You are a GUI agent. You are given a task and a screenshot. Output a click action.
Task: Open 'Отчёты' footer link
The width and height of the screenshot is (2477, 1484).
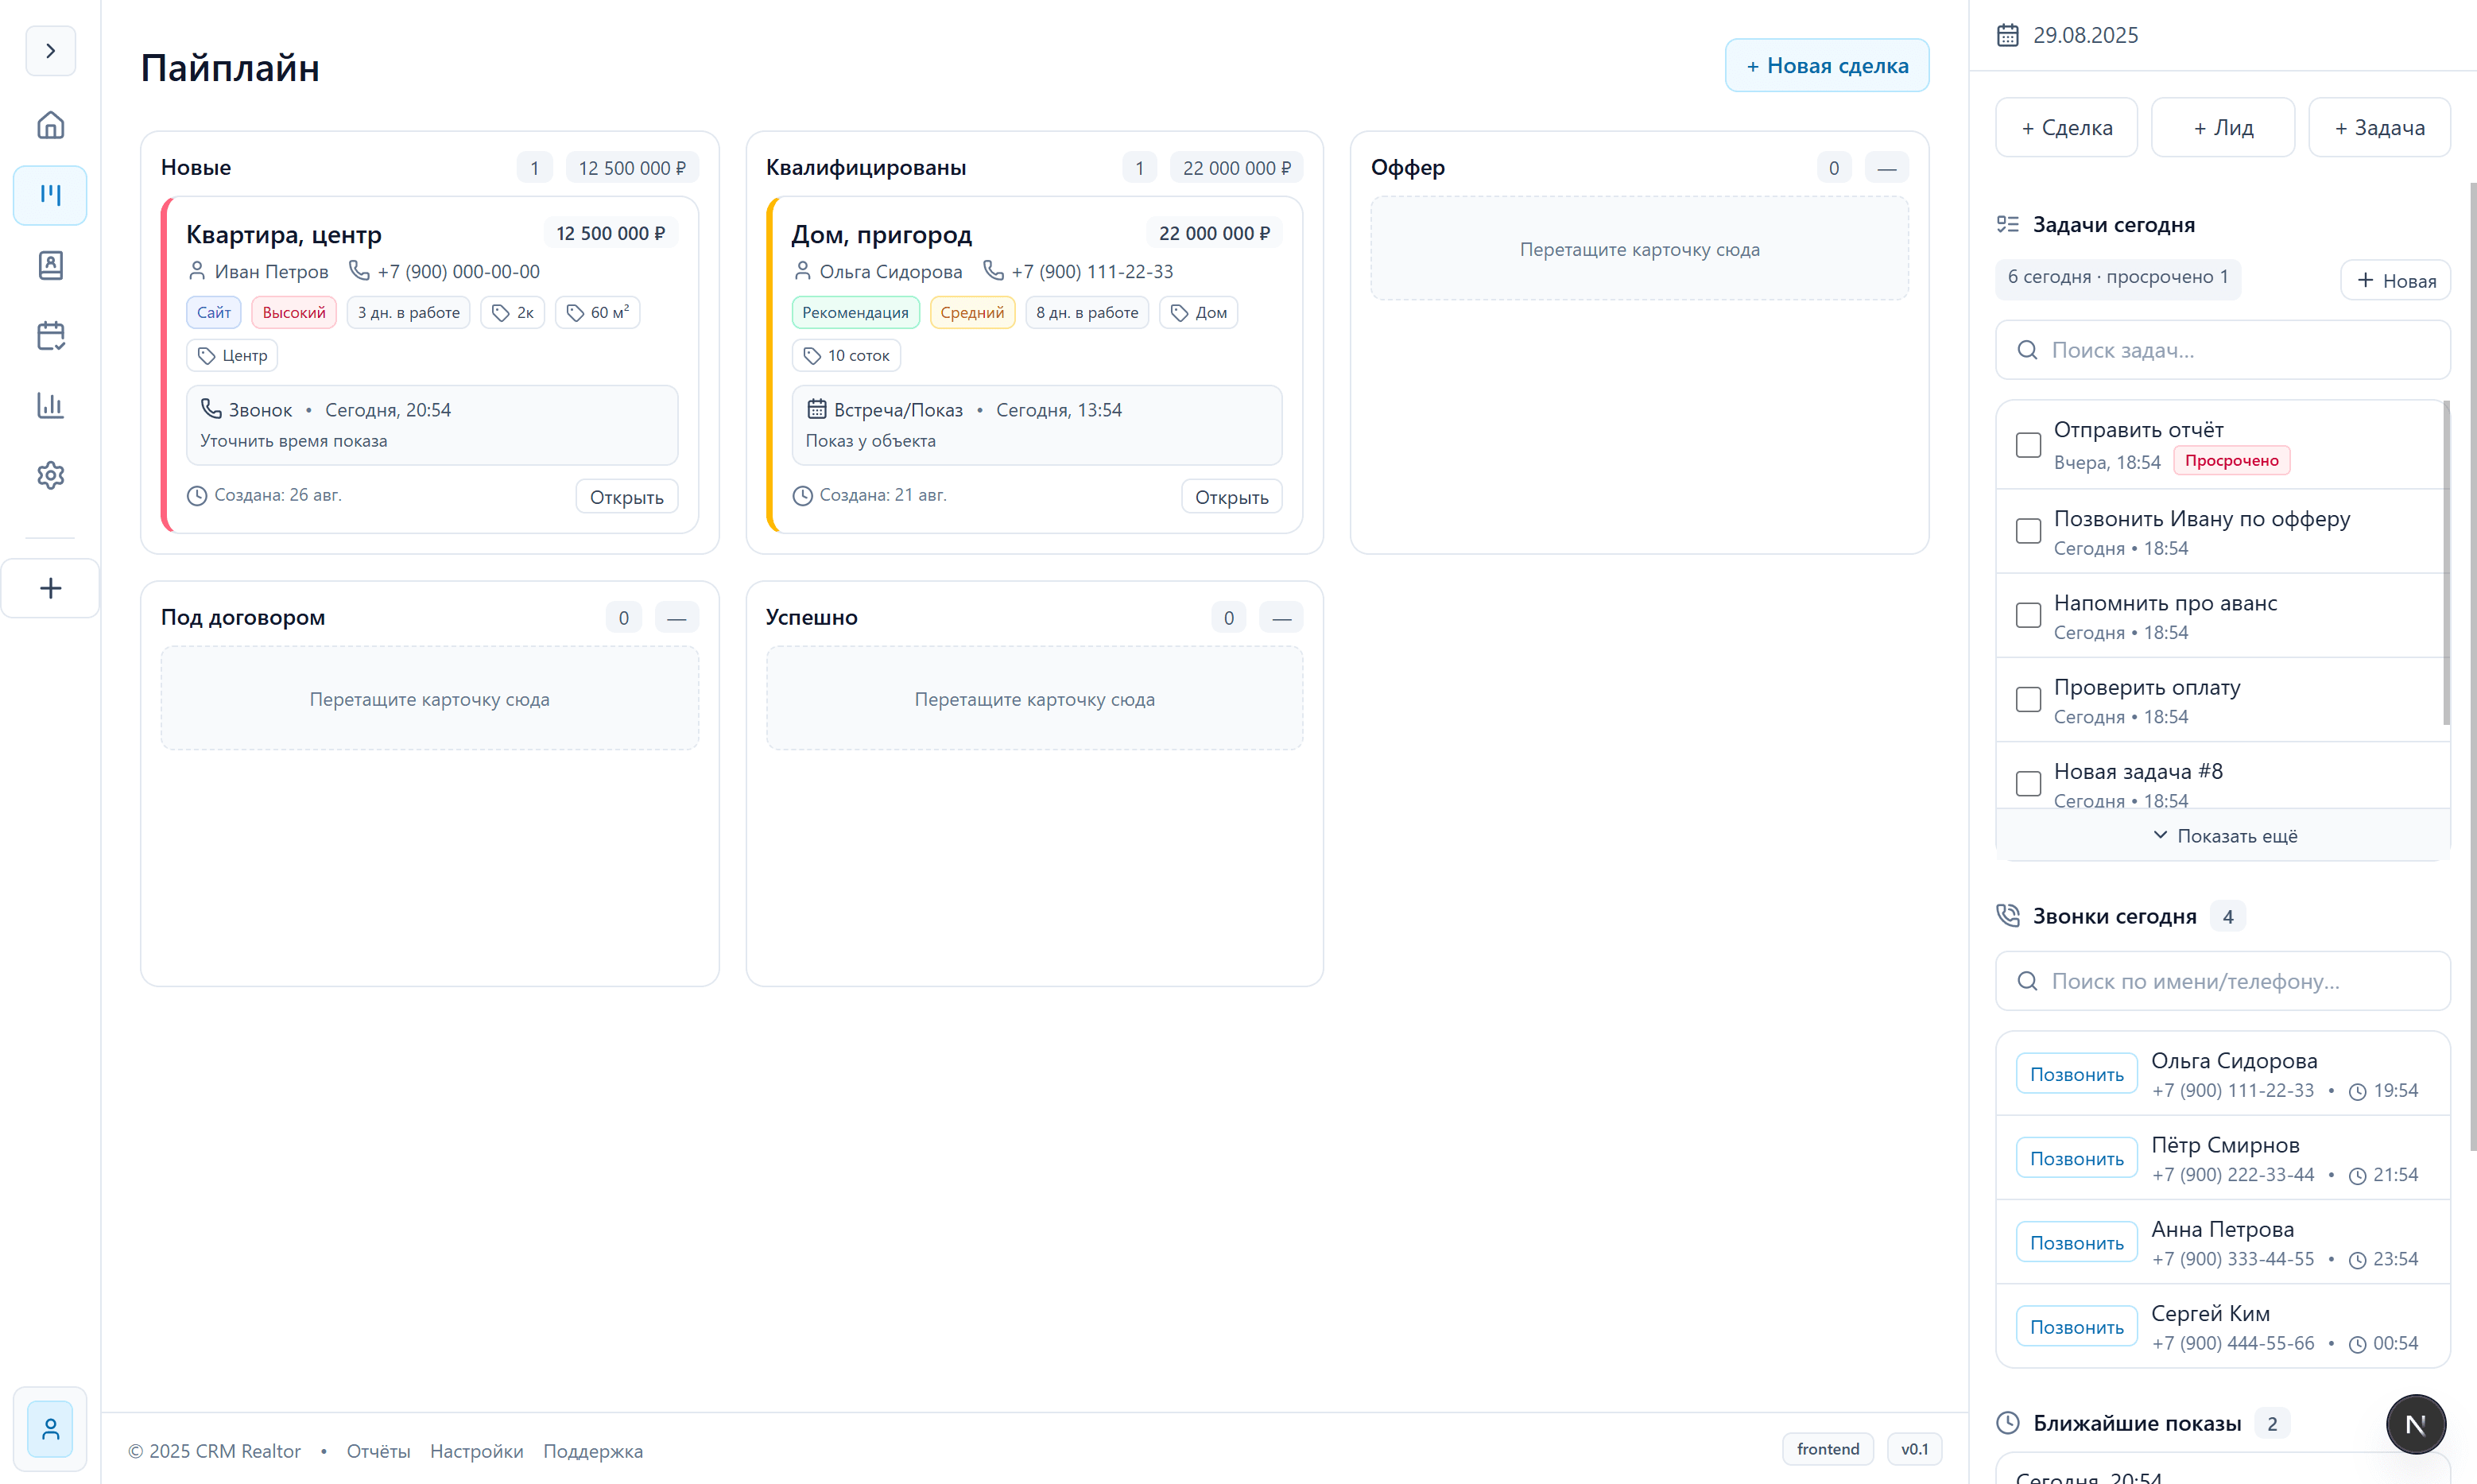point(378,1451)
